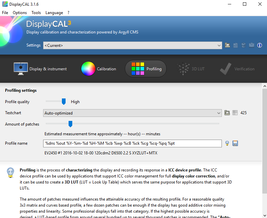The image size is (267, 218).
Task: Click save profile location disk icon
Action: (x=235, y=143)
